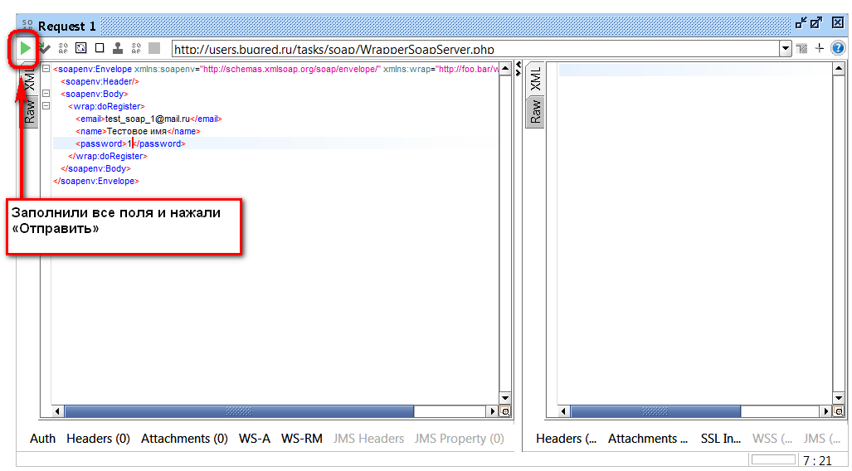Change editor tab layout orientation icon
This screenshot has height=471, width=852.
click(802, 49)
